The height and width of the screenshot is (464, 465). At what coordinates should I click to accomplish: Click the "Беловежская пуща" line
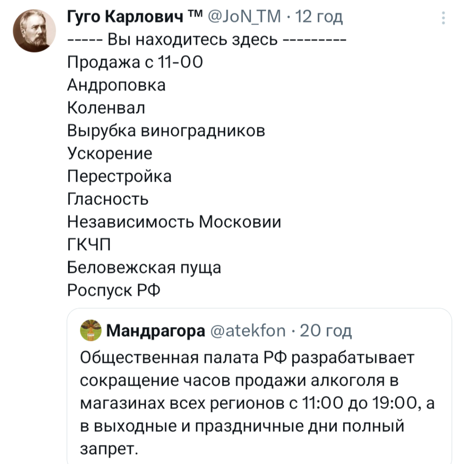144,267
